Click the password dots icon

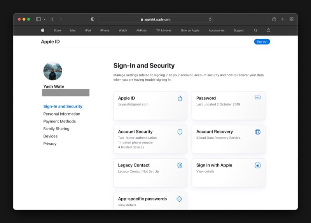point(257,98)
